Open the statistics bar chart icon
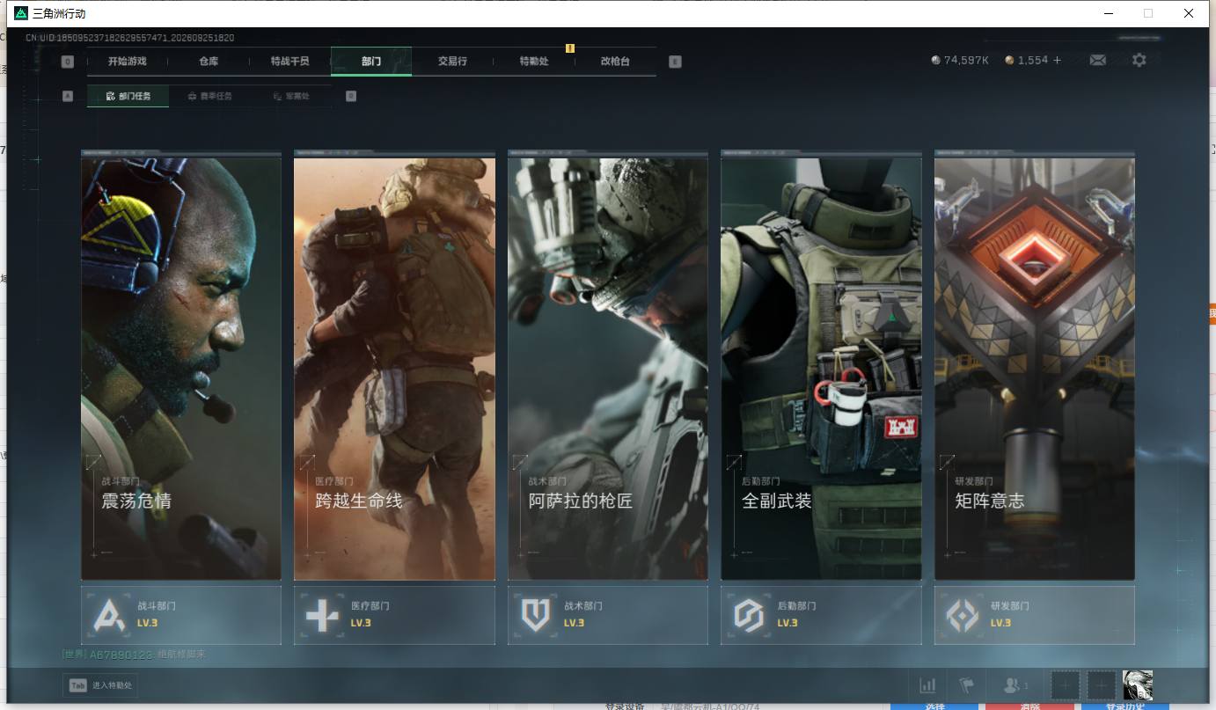Viewport: 1216px width, 710px height. (x=927, y=685)
